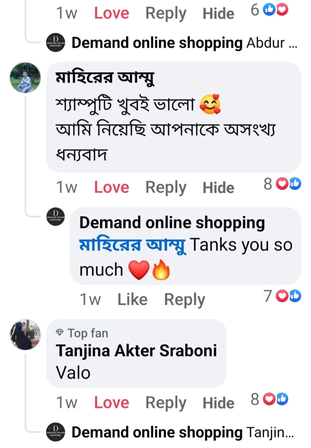Toggle Love on মাহিরের আম্মু's comment
This screenshot has height=448, width=311.
pyautogui.click(x=111, y=188)
